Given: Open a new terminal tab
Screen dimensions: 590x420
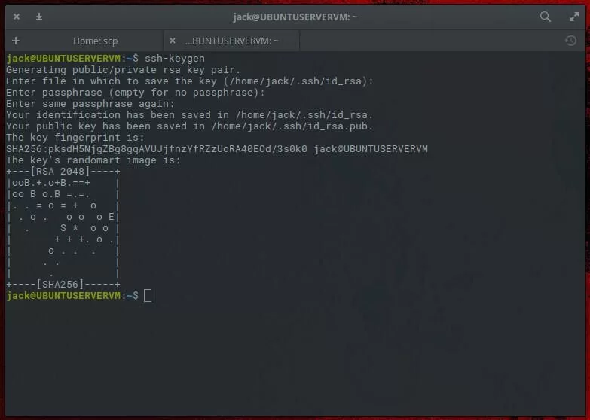Looking at the screenshot, I should click(16, 41).
